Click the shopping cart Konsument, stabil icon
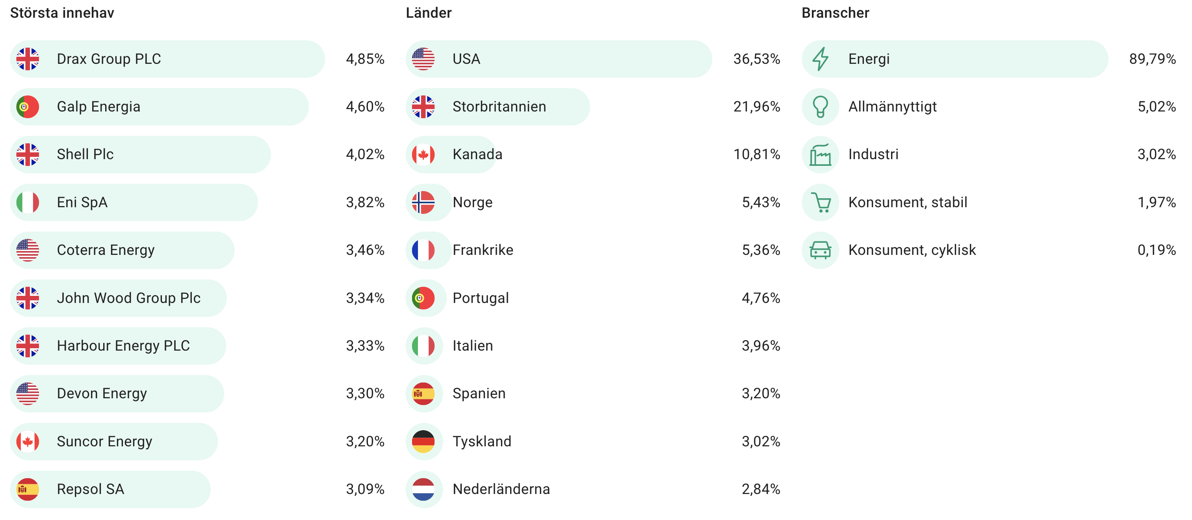The image size is (1192, 520). pos(820,202)
